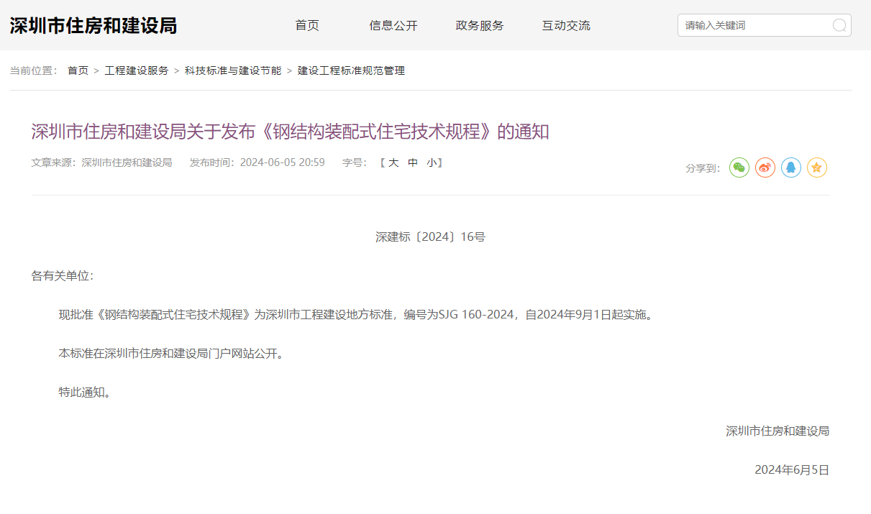Open 工程建设服务 breadcrumb link

coord(137,70)
